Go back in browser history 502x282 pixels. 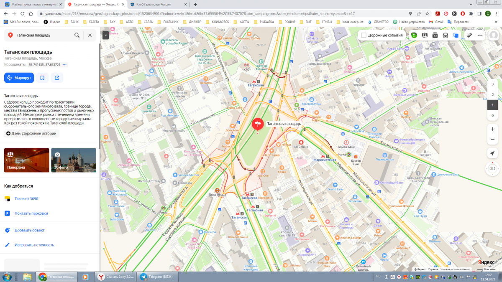click(x=6, y=13)
